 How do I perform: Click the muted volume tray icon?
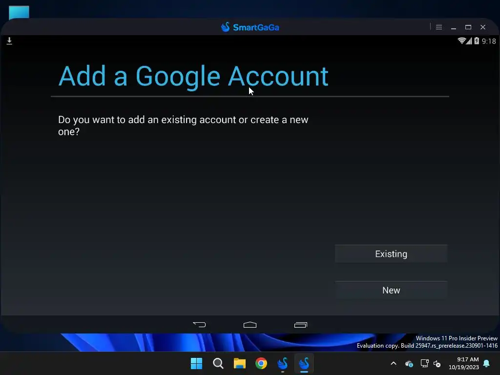[437, 363]
